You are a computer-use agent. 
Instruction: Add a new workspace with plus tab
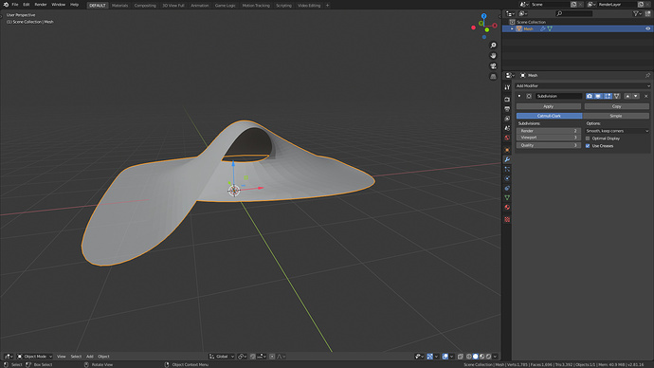[327, 6]
